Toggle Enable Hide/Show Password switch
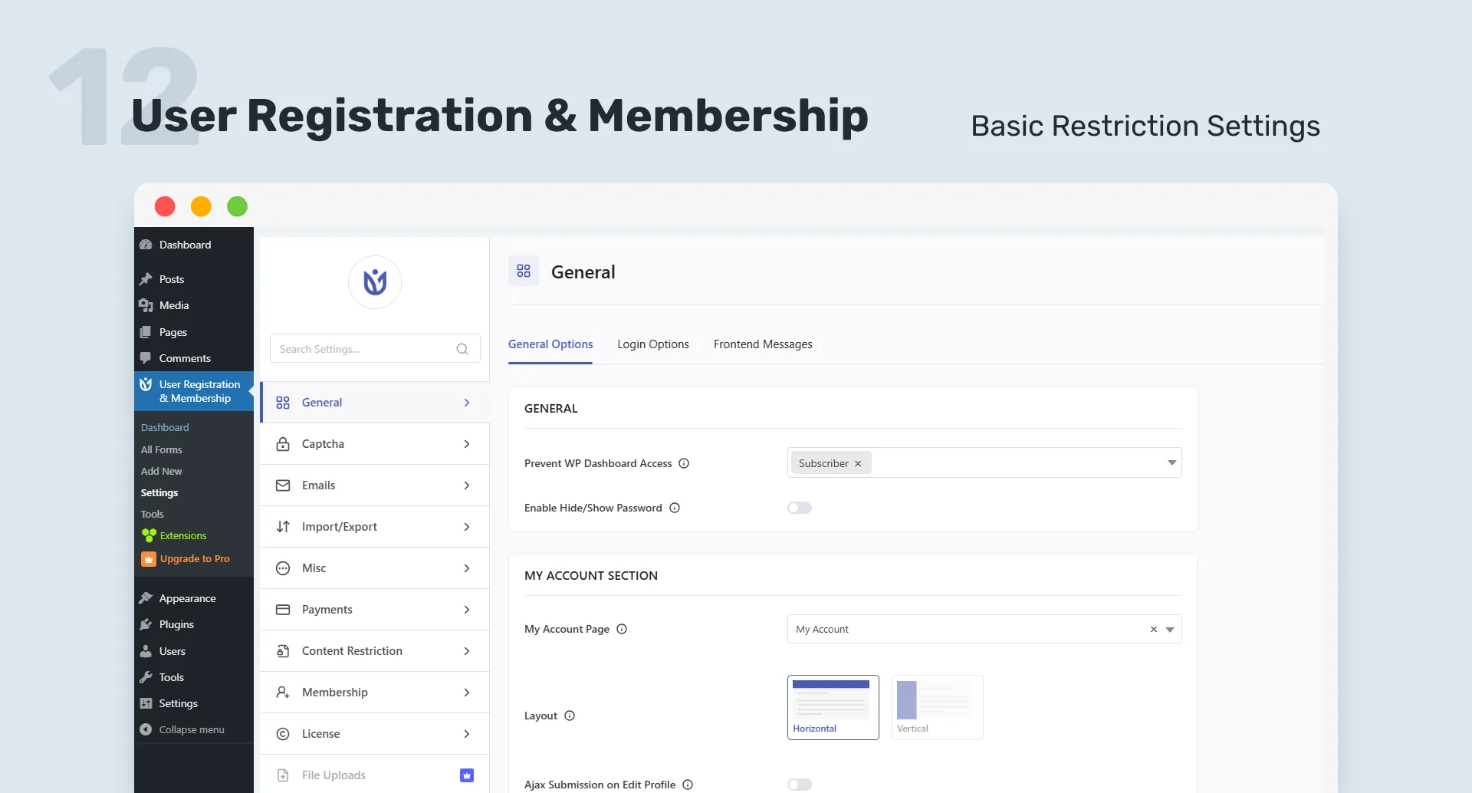 pos(800,508)
